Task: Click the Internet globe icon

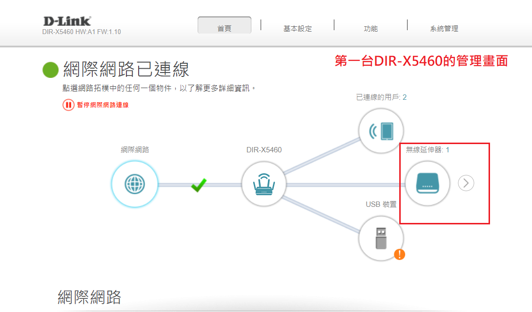Action: (135, 184)
